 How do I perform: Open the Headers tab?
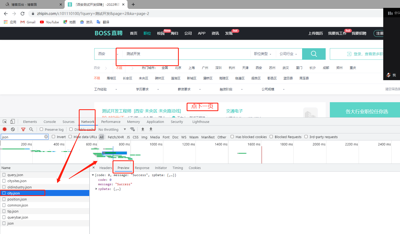105,168
